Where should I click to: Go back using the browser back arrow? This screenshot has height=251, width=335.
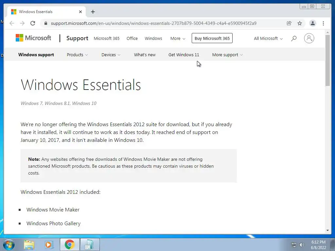pos(12,23)
